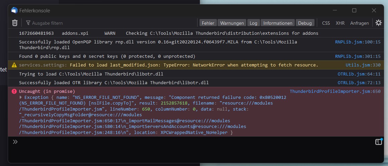Viewport: 388px width, 166px height.
Task: Toggle the Fehler filter button
Action: pos(208,23)
